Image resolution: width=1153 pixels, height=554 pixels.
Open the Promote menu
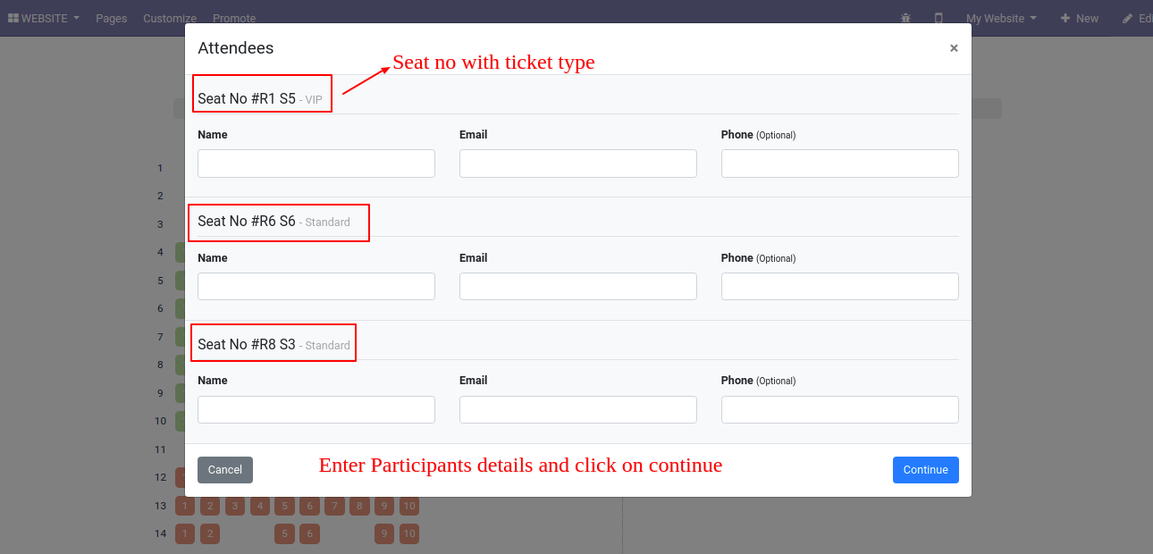[234, 18]
